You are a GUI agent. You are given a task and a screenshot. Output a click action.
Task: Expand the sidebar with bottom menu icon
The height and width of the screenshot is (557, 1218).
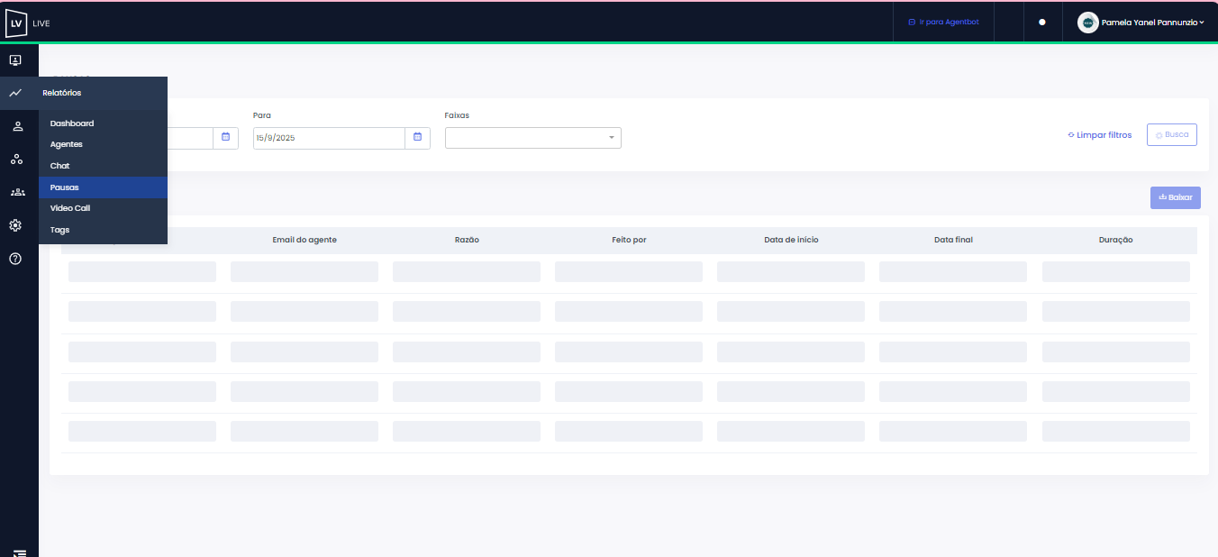tap(19, 552)
